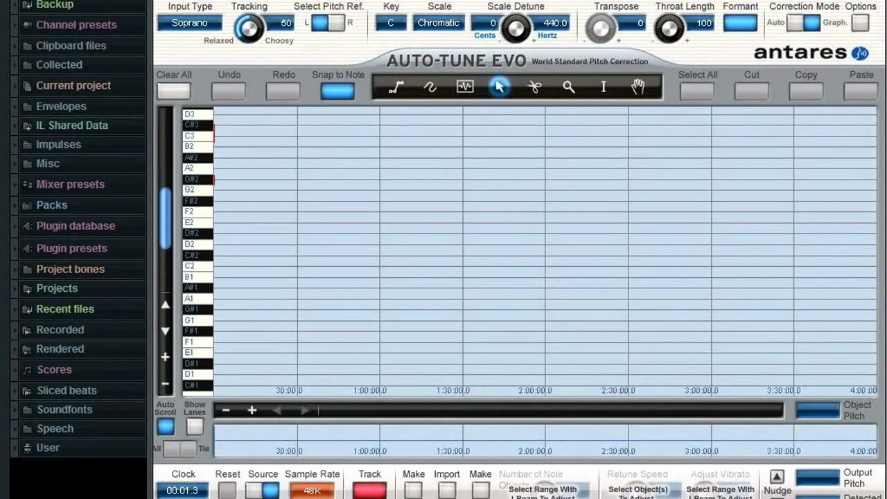Click the Hertz field showing 440.0
The width and height of the screenshot is (887, 499).
pos(552,23)
